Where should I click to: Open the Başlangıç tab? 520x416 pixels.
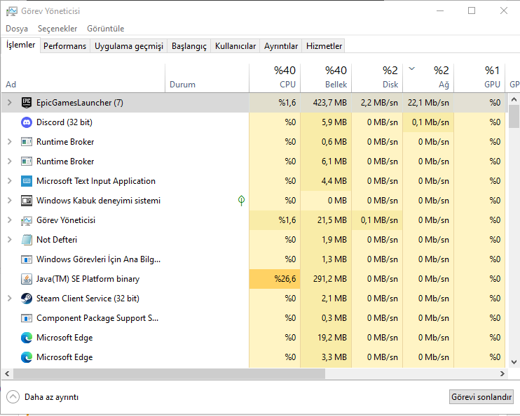tap(189, 46)
